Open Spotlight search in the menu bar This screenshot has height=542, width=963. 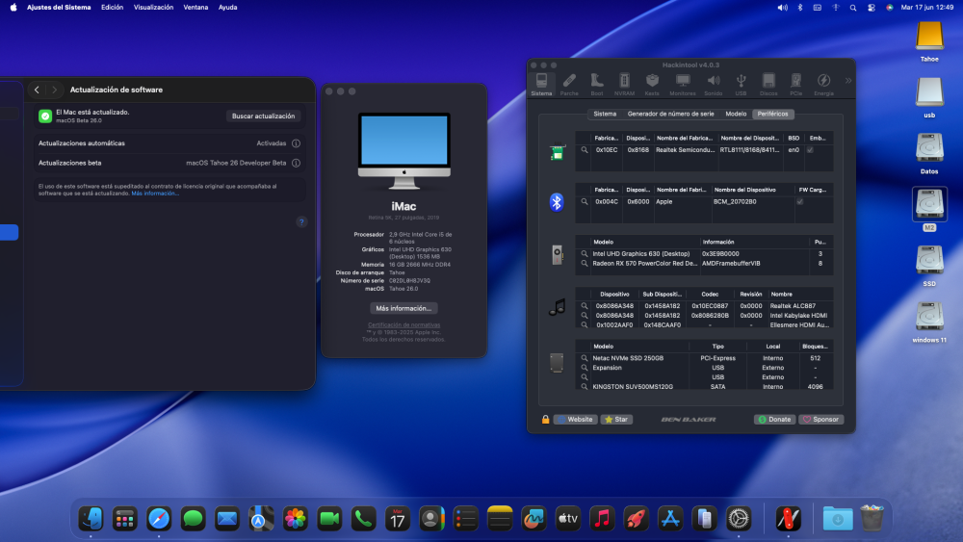(x=853, y=8)
